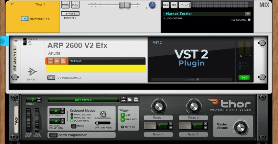This screenshot has height=144, width=278.
Task: Click the Rotary 1 label field
Action: click(x=158, y=118)
